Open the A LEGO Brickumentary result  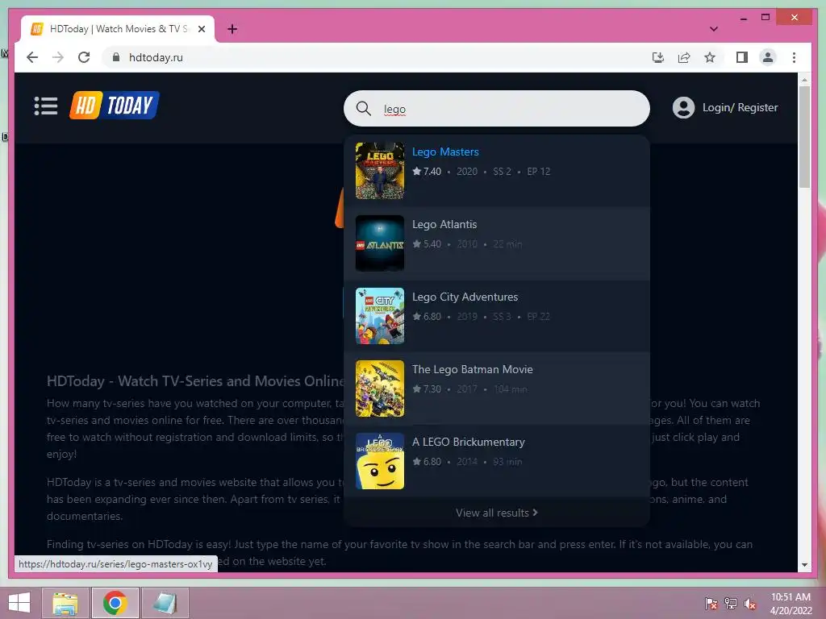coord(496,461)
